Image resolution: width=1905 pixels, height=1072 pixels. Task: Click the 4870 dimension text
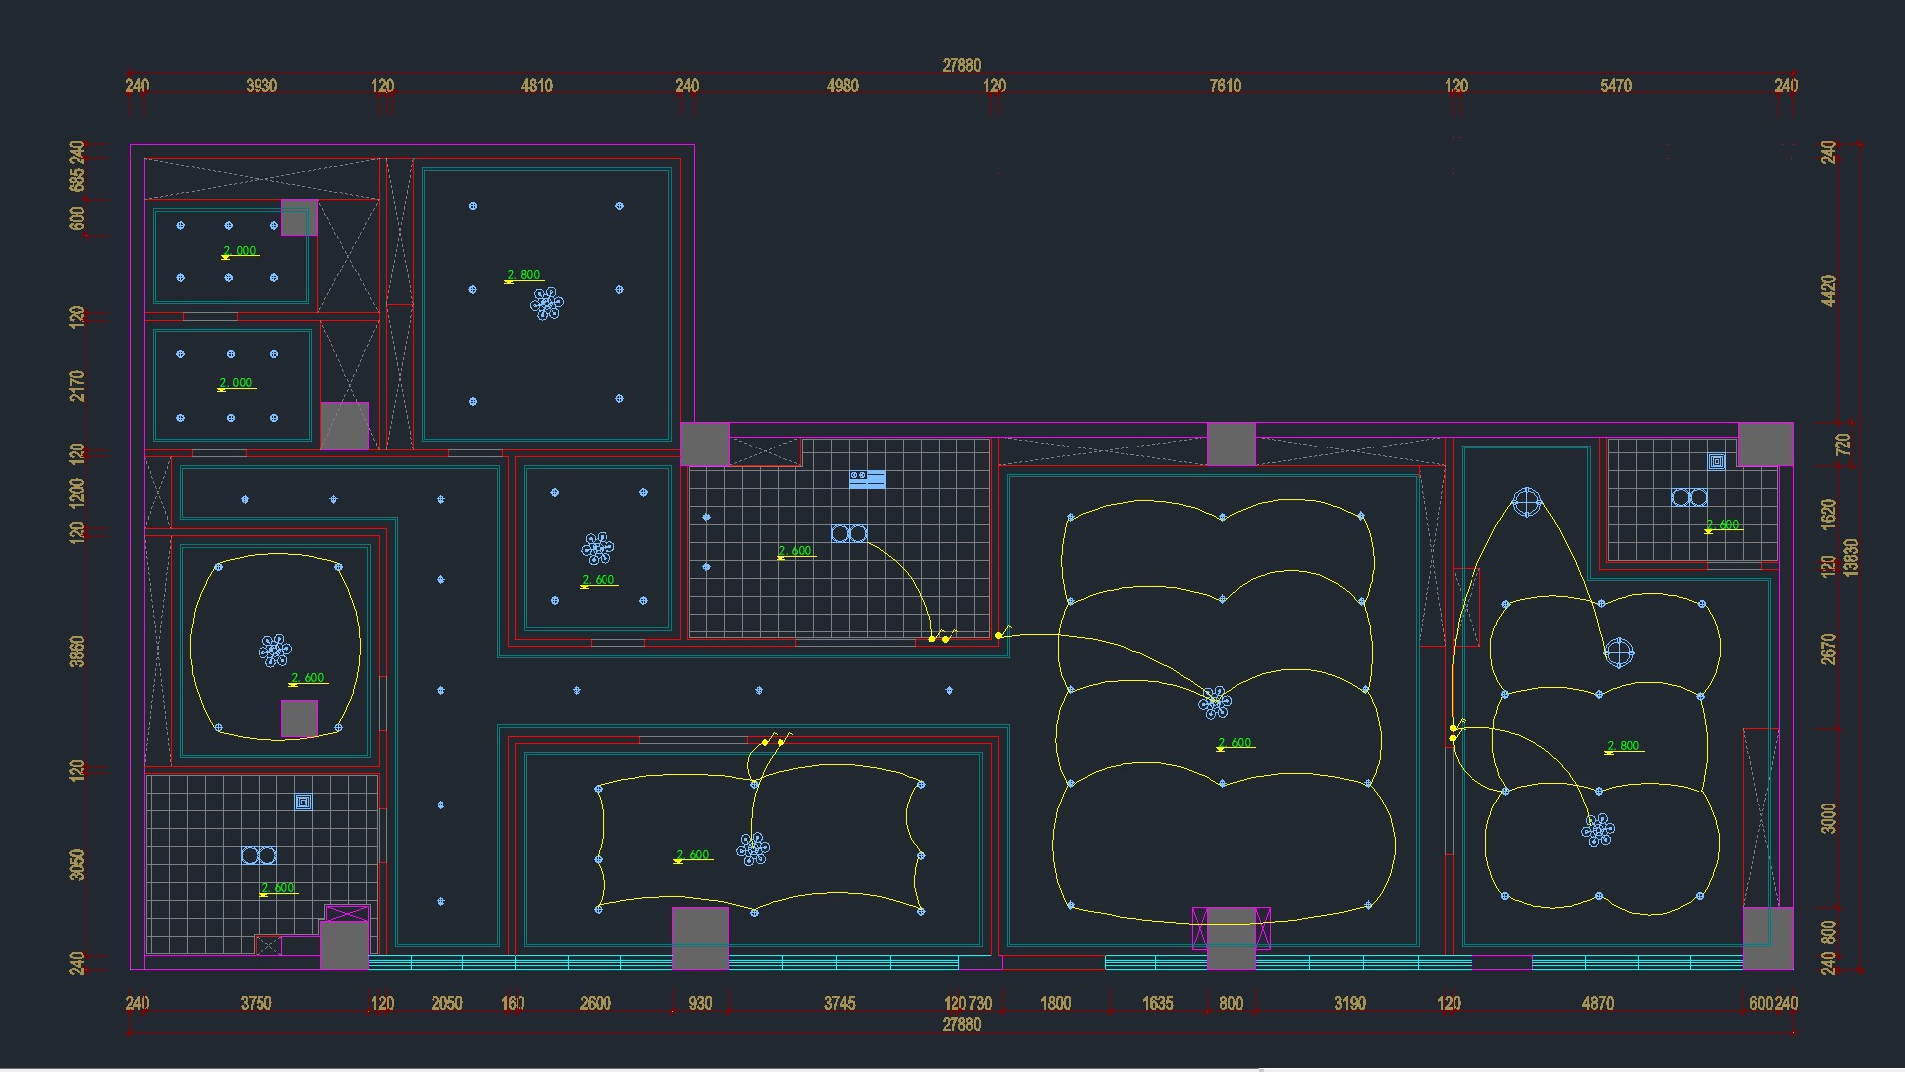[1597, 1003]
